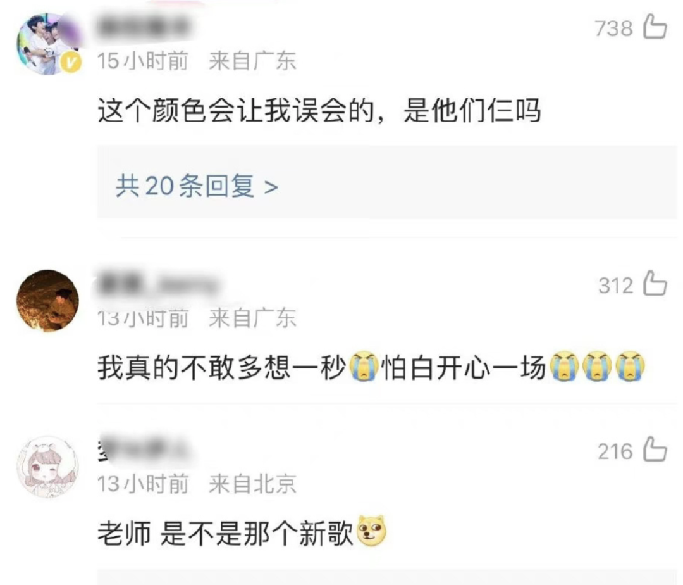Click the 15小时前 来自广东 timestamp

197,61
